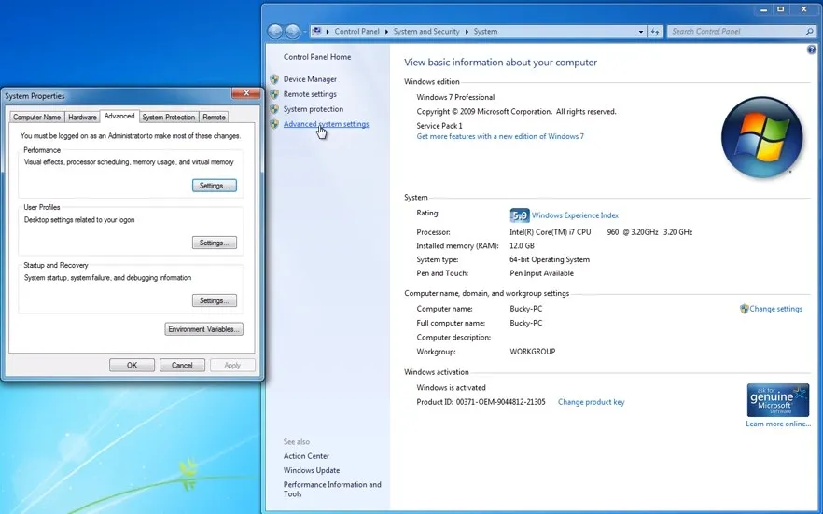Screen dimensions: 823x514
Task: Click the Windows 7 logo orb image
Action: (x=761, y=137)
